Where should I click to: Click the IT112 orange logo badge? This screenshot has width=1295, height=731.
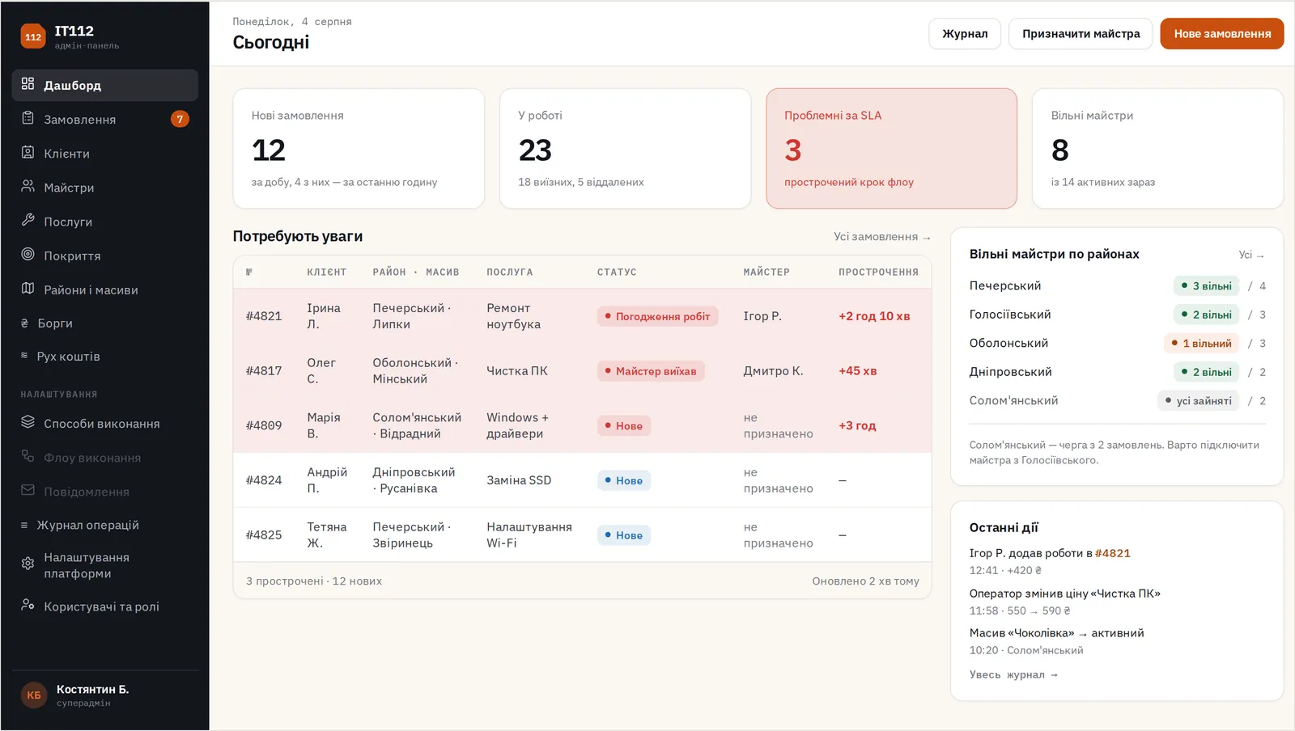[33, 36]
